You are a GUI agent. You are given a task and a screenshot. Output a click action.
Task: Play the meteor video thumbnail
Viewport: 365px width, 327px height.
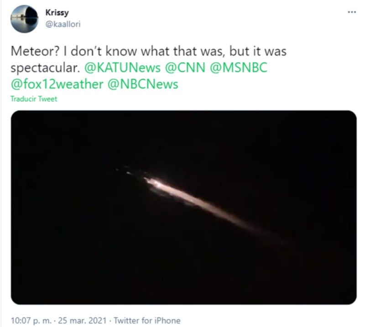point(183,207)
